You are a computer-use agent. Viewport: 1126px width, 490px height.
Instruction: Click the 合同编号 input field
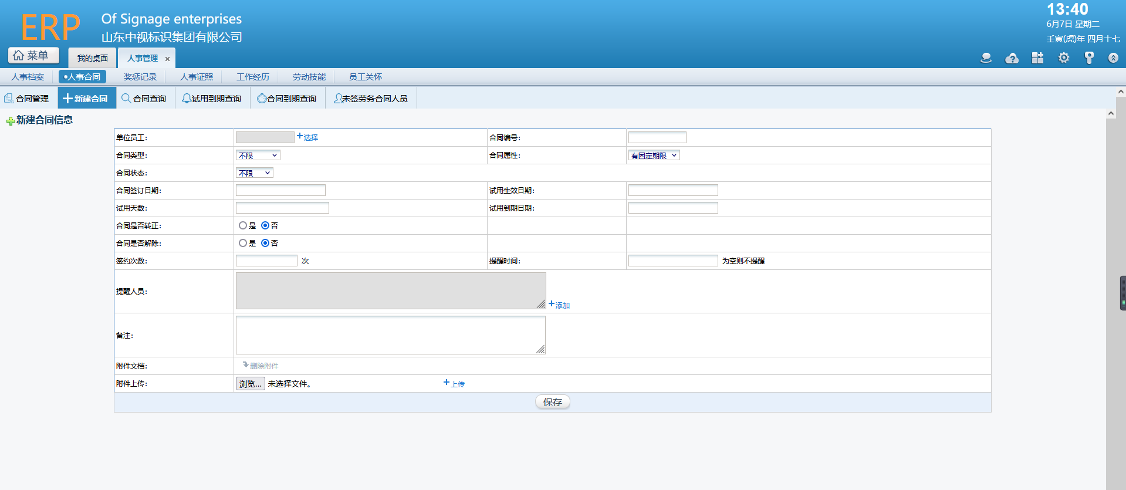(x=657, y=137)
